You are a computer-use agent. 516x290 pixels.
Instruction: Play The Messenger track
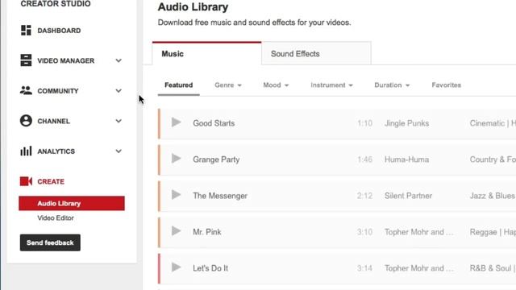[x=176, y=195]
